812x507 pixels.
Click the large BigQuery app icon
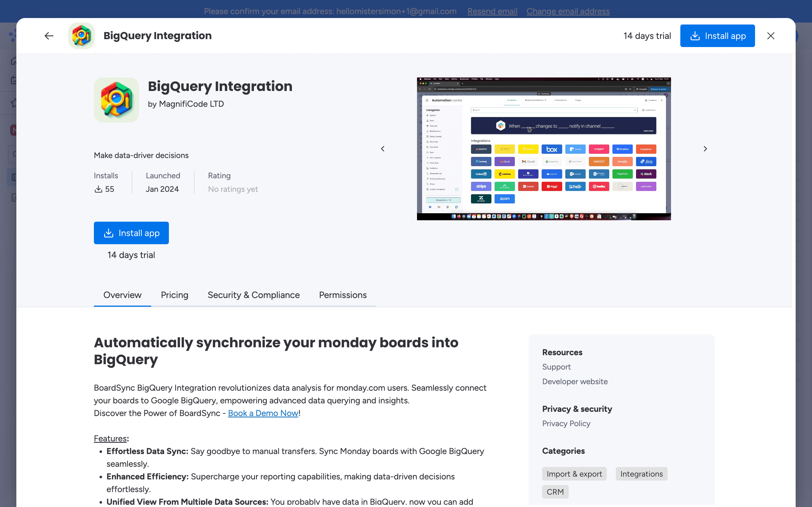point(116,100)
